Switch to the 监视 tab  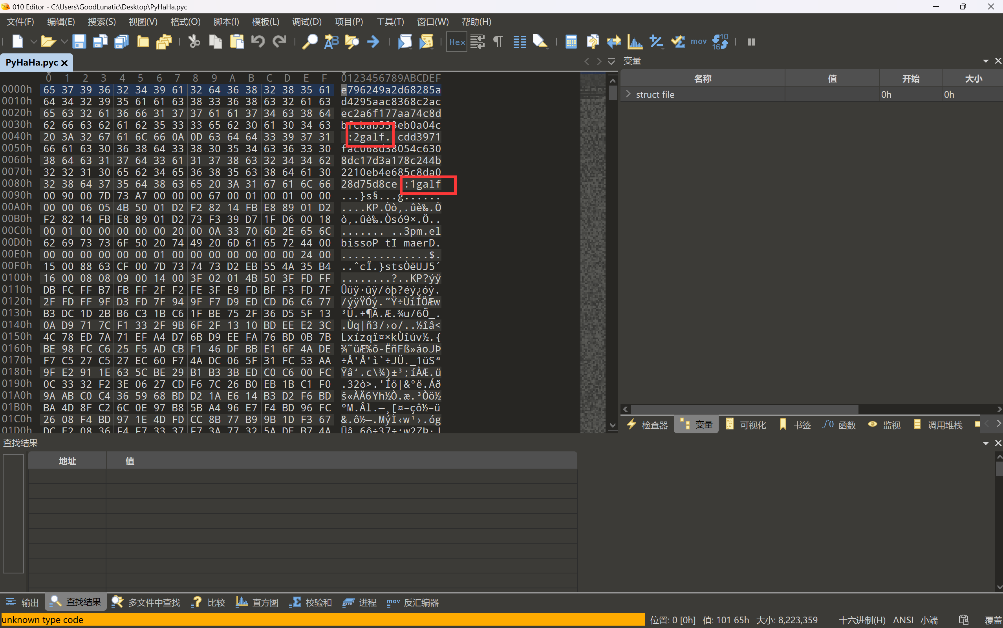click(x=884, y=425)
